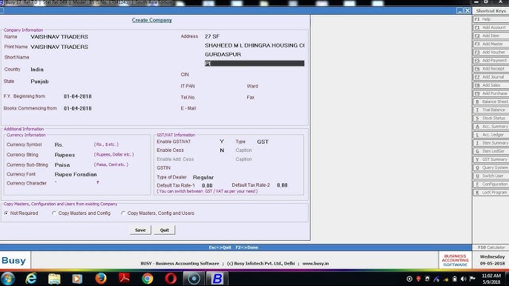Open Adobe Reader taskbar icon
The width and height of the screenshot is (509, 286).
click(x=124, y=279)
